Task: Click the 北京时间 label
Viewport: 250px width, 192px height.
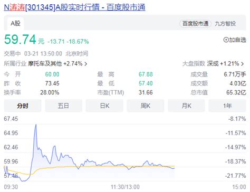Action: pos(77,53)
